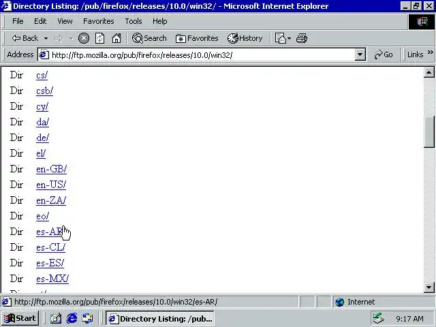Open the History pane
This screenshot has width=436, height=327.
(245, 38)
